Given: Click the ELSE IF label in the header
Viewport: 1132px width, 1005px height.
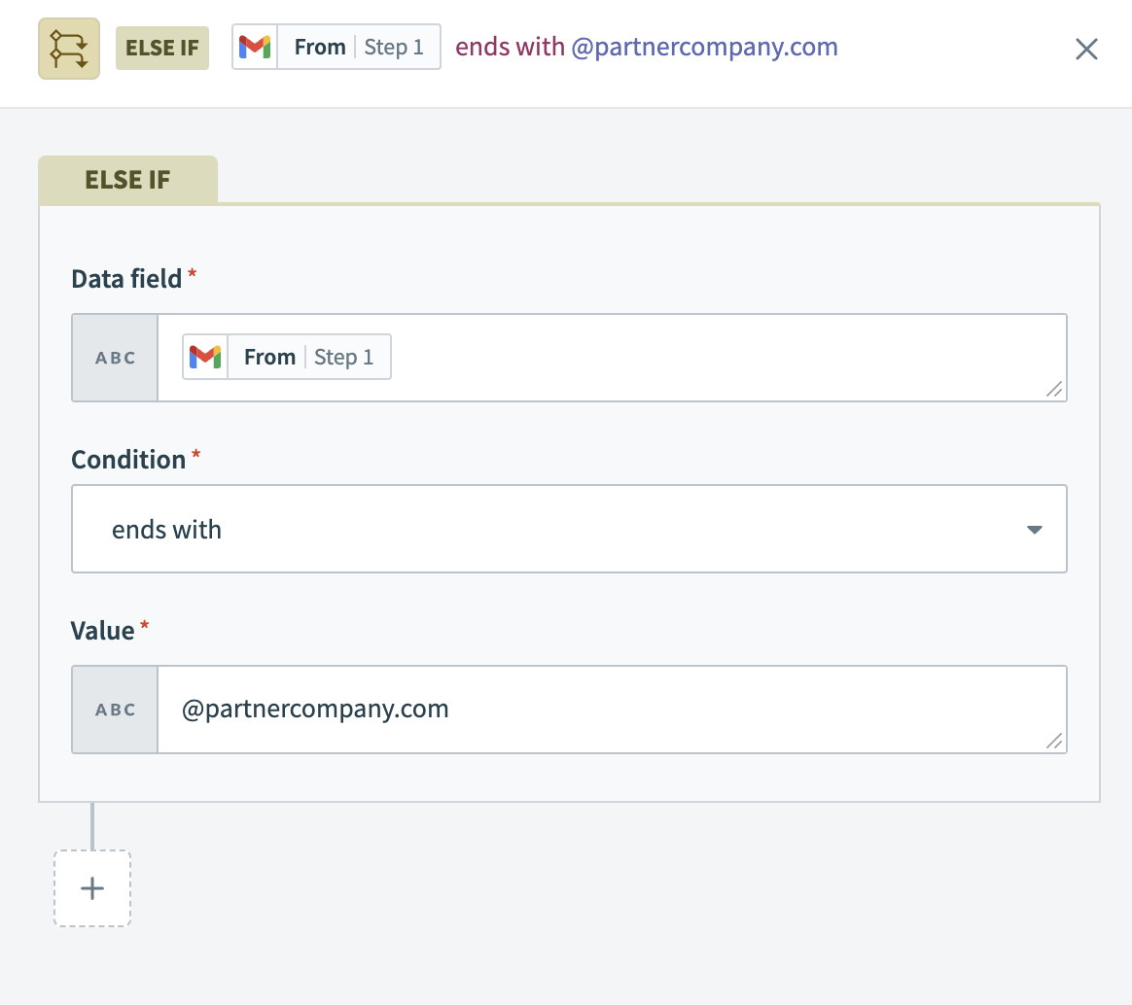Looking at the screenshot, I should pyautogui.click(x=161, y=47).
